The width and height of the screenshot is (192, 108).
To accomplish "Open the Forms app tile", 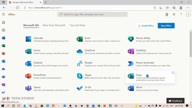I will 48,52.
